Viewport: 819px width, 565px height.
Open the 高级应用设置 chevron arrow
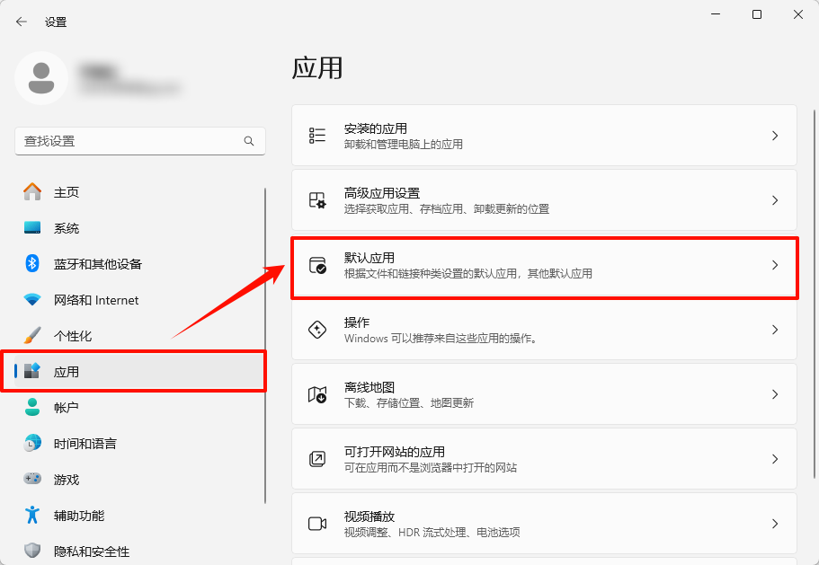[x=775, y=199]
